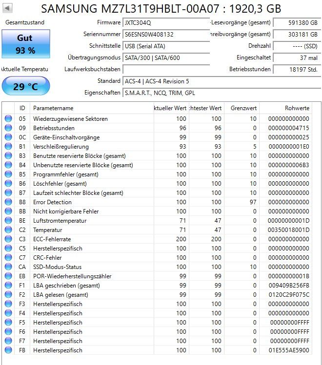Click the 29 °C temperature button

(x=26, y=86)
